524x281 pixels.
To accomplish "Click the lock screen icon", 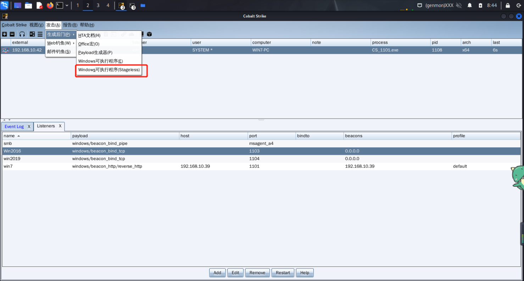I will point(508,5).
